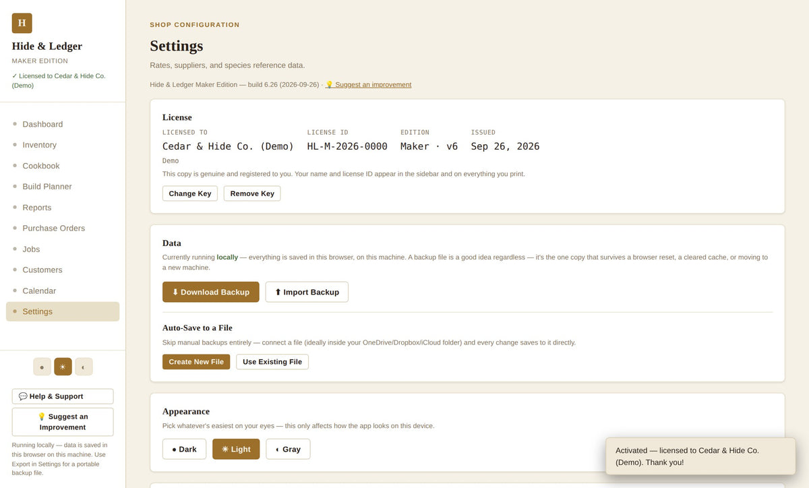Go to Customers
The height and width of the screenshot is (488, 809).
63,270
